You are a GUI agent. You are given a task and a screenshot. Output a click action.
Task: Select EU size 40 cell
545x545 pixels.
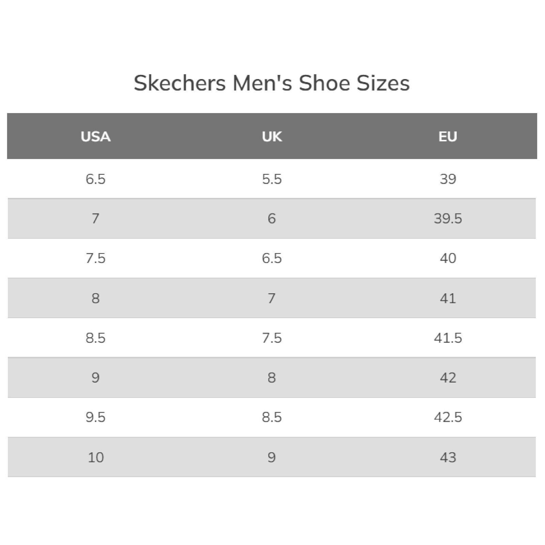(x=448, y=258)
